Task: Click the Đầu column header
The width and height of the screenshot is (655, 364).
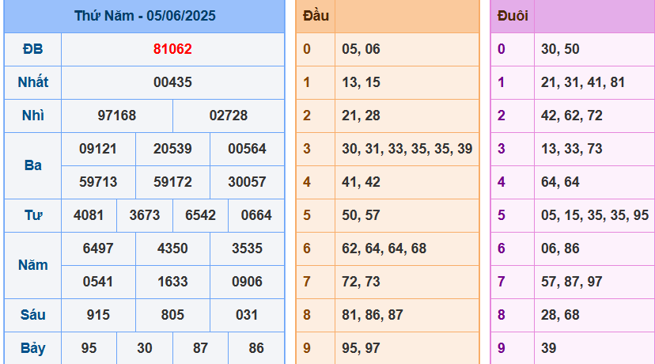Action: click(316, 16)
